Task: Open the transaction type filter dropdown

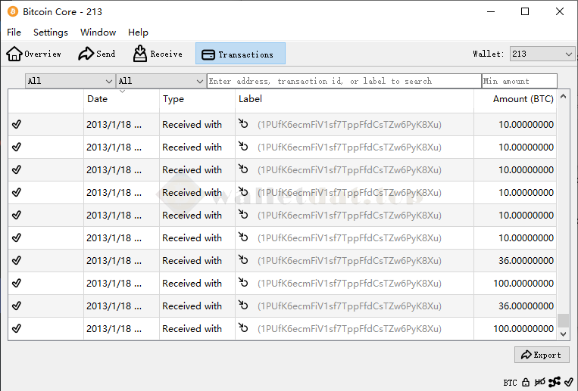Action: (x=161, y=81)
